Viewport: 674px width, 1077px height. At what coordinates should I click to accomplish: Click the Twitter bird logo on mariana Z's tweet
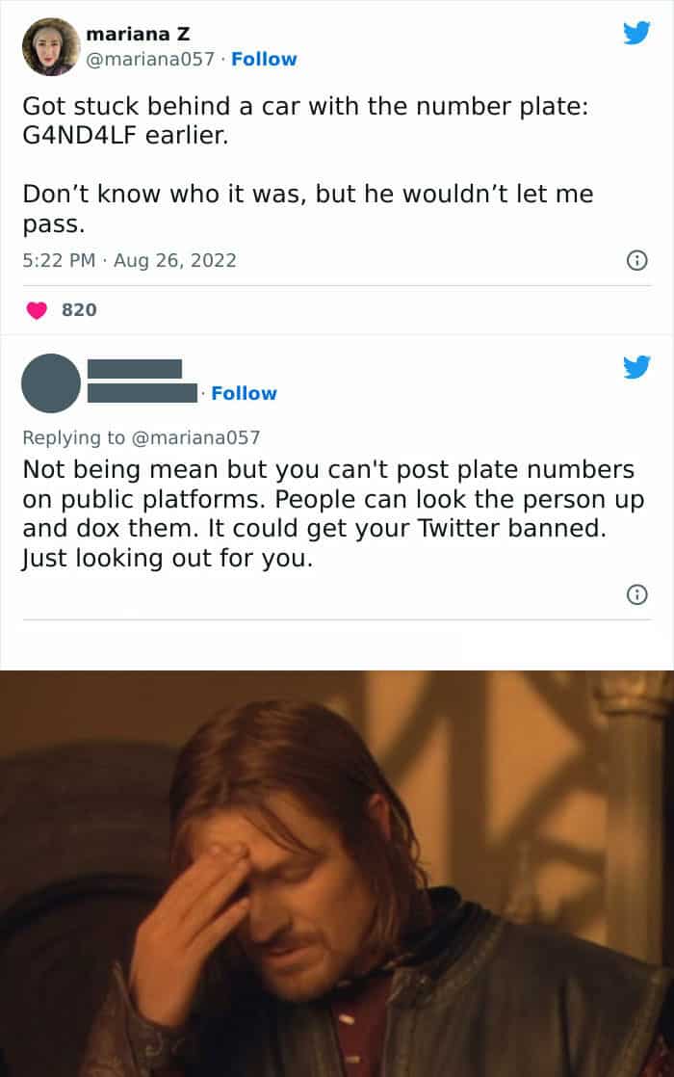coord(636,34)
